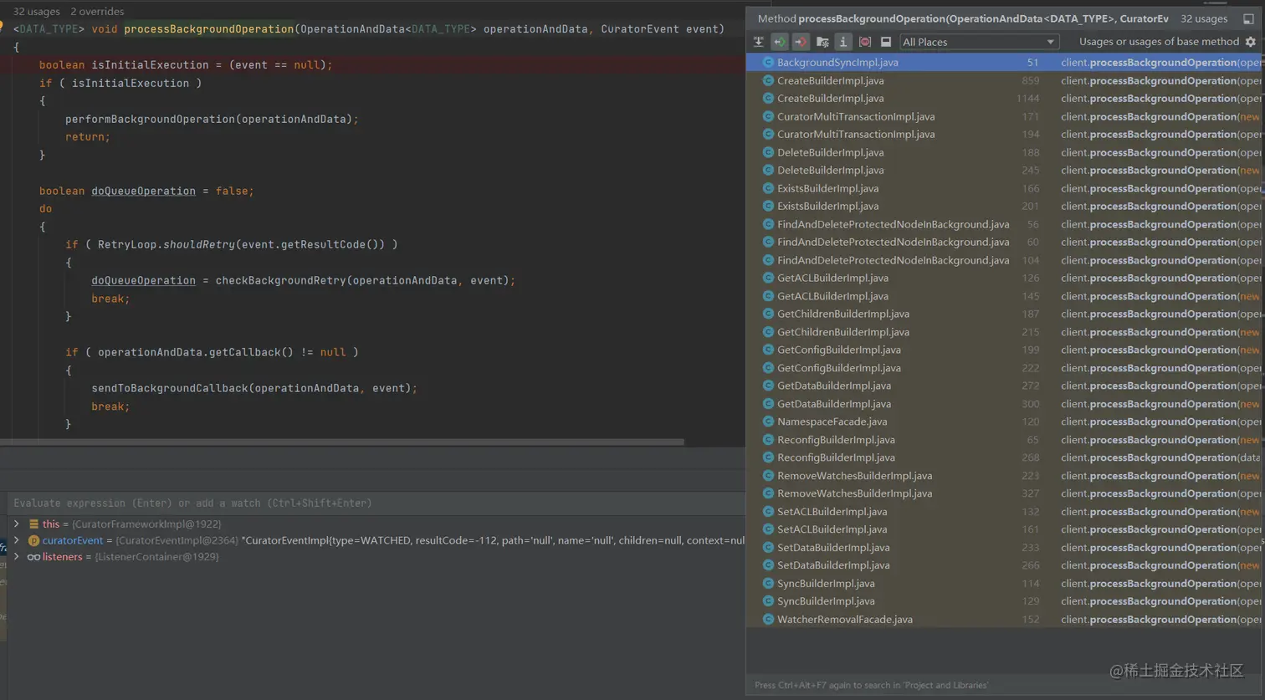Expand the listeners variable node

16,557
